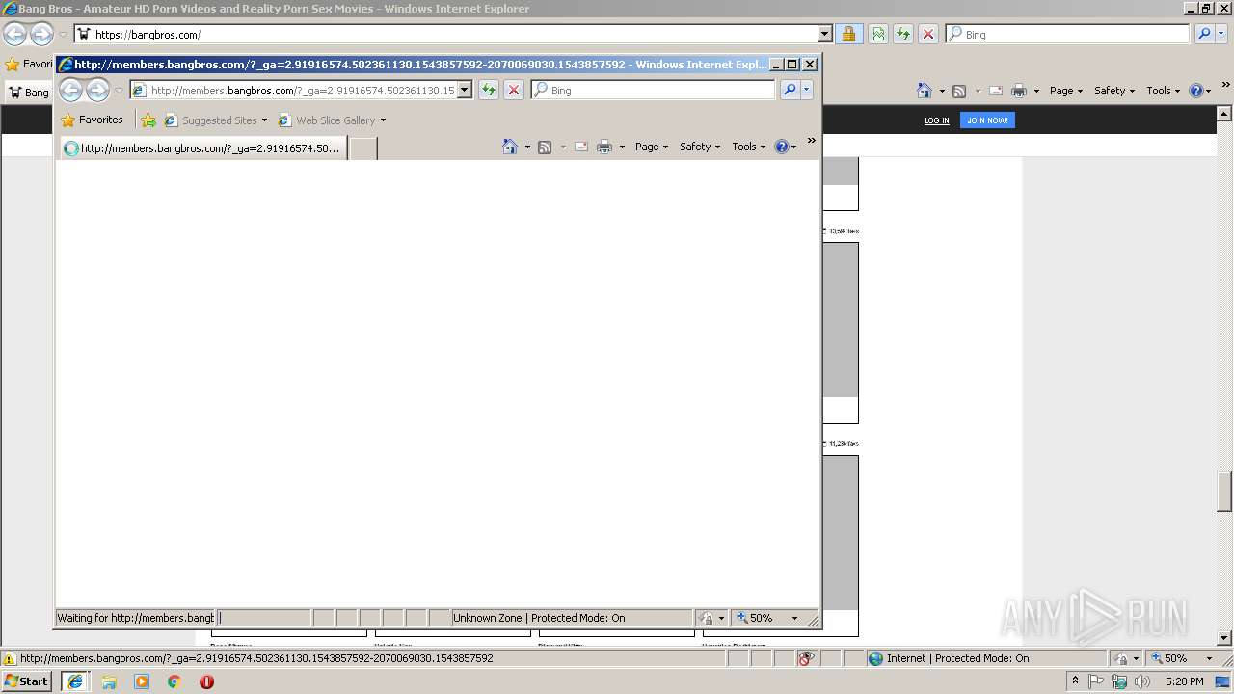Click Home icon in popup command bar

click(x=510, y=147)
